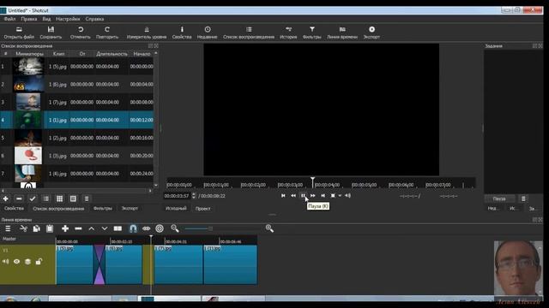
Task: Switch to the Исходный player tab
Action: click(x=176, y=209)
